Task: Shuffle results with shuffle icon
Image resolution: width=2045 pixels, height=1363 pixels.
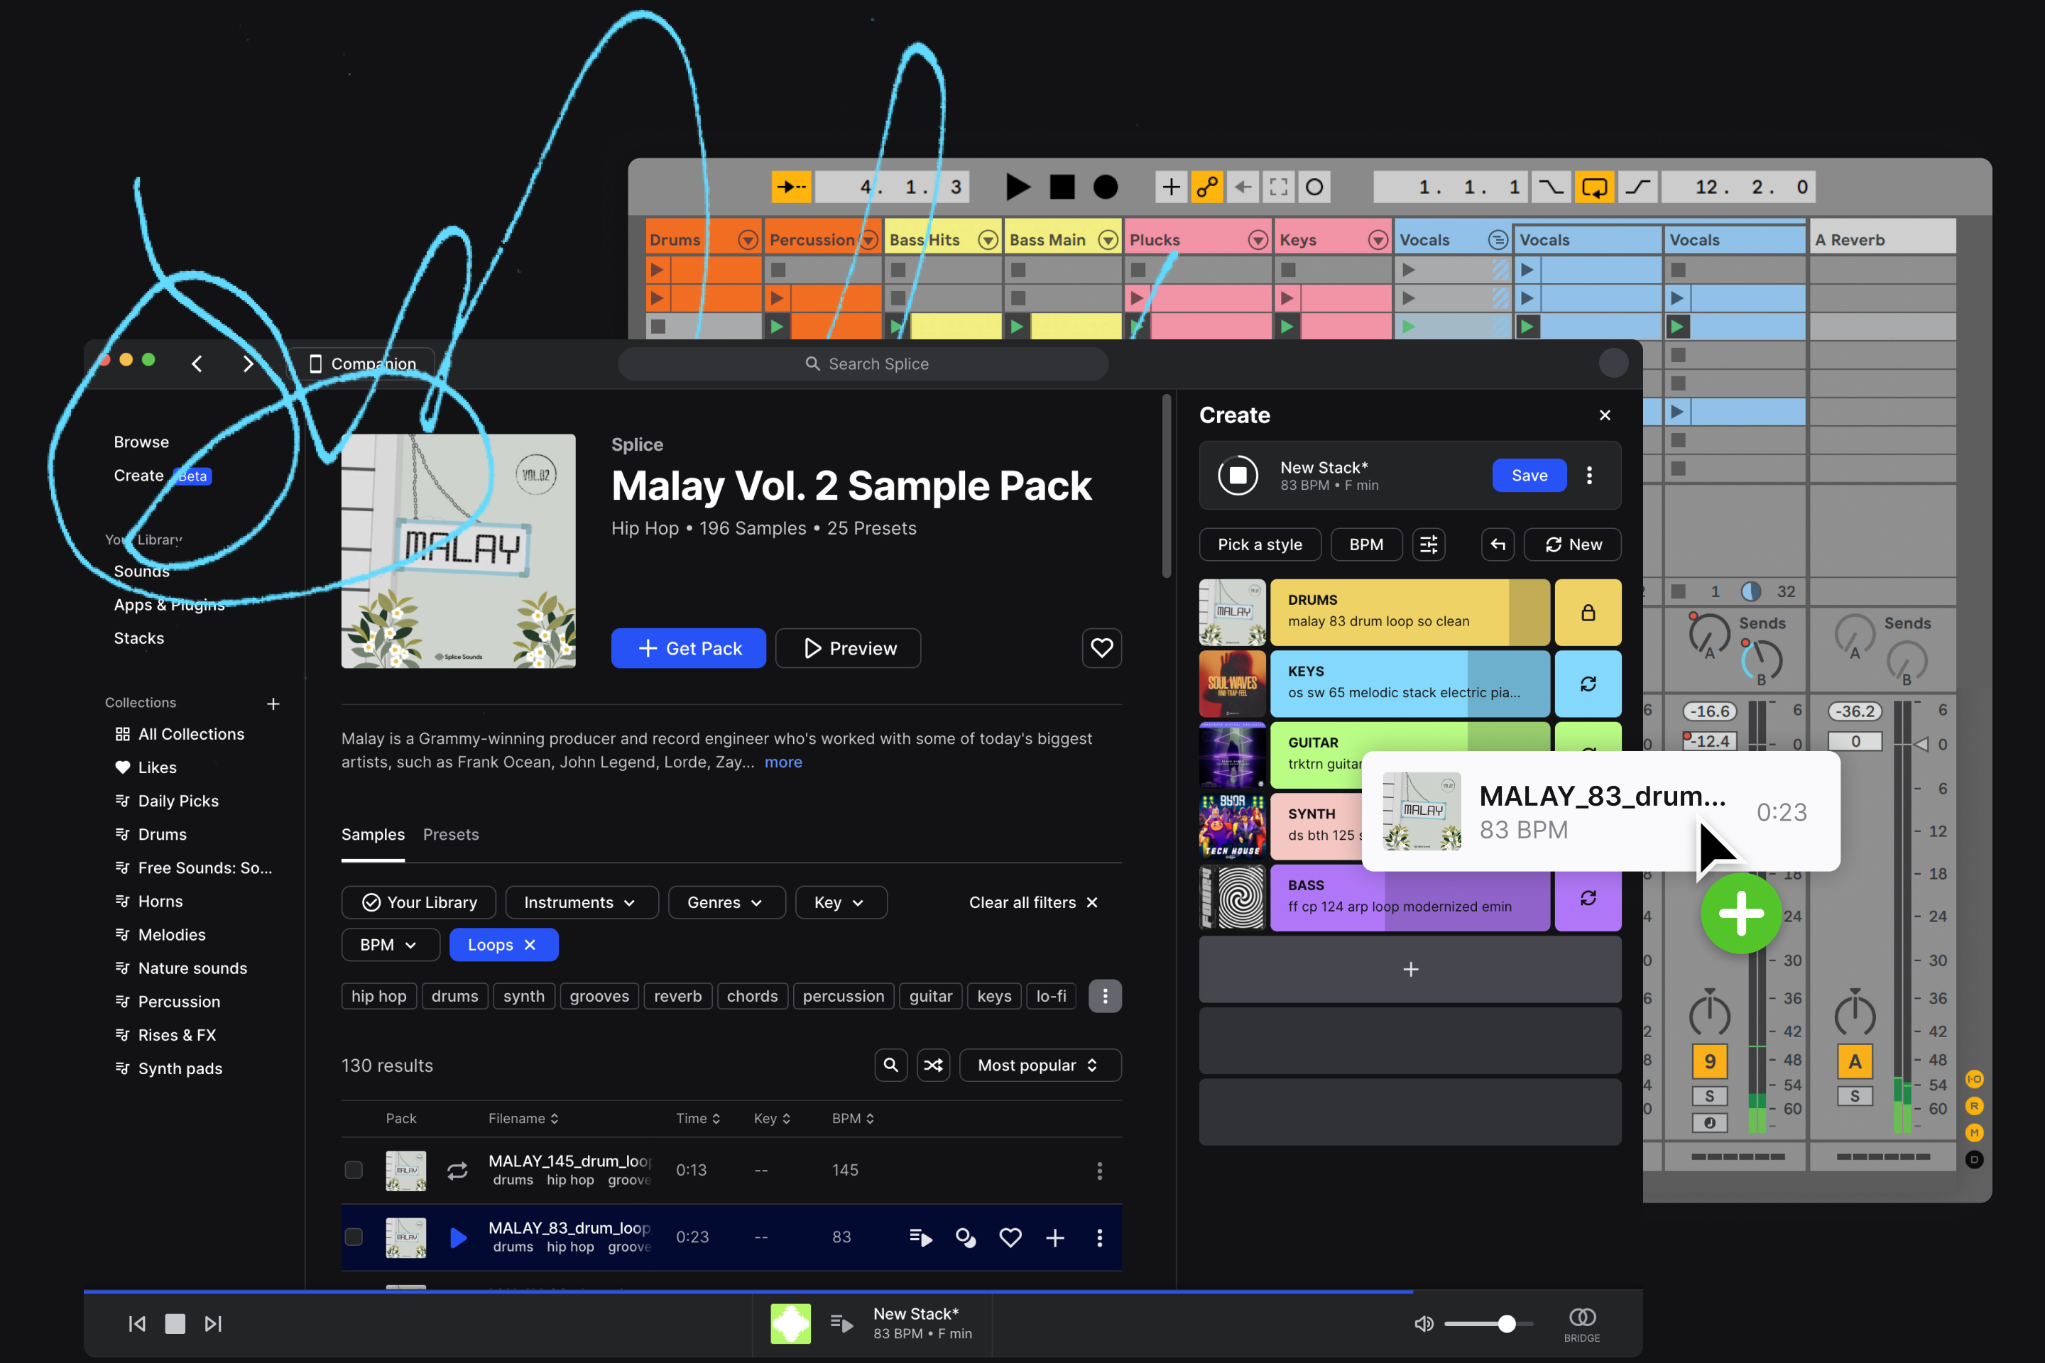Action: point(934,1065)
